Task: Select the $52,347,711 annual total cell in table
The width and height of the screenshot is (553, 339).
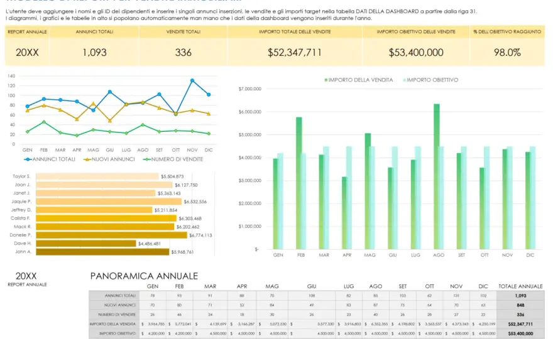Action: click(520, 324)
